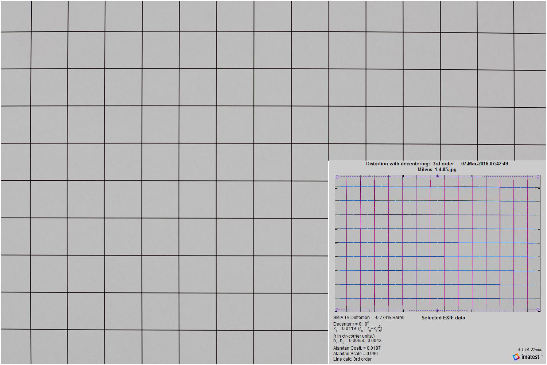Viewport: 547px width, 365px height.
Task: Click the Atan/tan Coeff. = 0.0187 line
Action: pos(357,348)
